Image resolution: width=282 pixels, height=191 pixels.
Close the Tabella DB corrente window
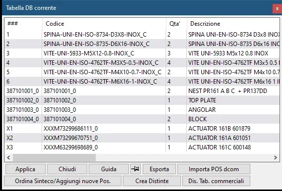(277, 8)
